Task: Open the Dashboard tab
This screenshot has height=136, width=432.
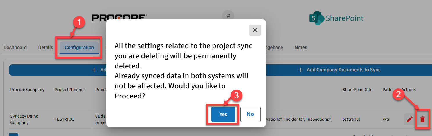Action: 15,47
